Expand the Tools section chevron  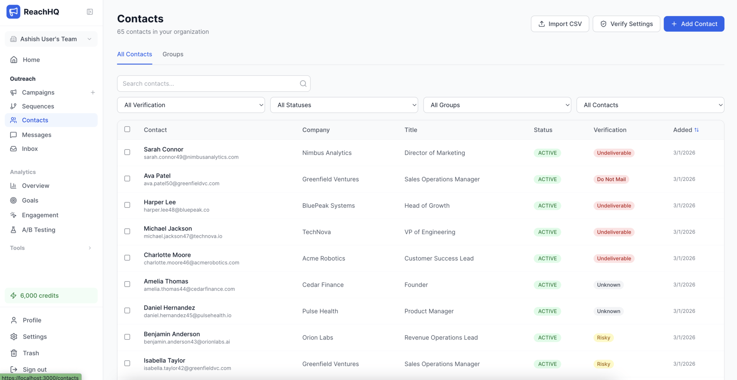click(x=90, y=248)
